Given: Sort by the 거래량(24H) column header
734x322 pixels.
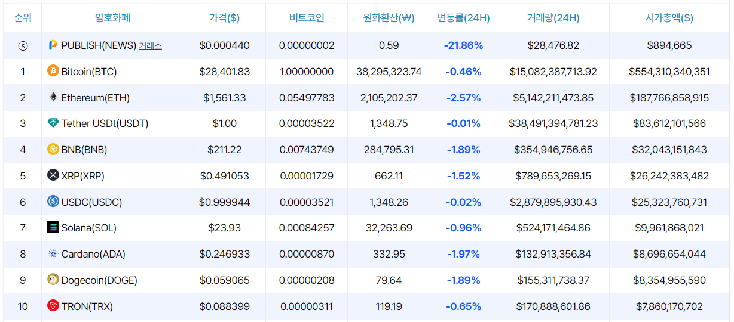Looking at the screenshot, I should click(553, 17).
